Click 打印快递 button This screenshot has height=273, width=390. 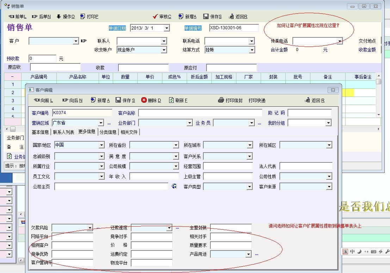pos(257,100)
